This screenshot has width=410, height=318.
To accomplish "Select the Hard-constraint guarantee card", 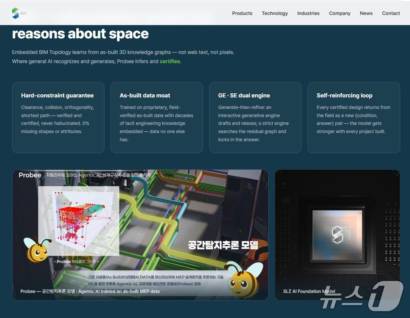I will (x=58, y=117).
